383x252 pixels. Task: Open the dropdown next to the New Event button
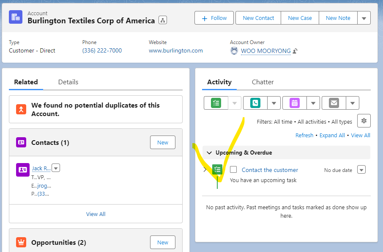313,103
